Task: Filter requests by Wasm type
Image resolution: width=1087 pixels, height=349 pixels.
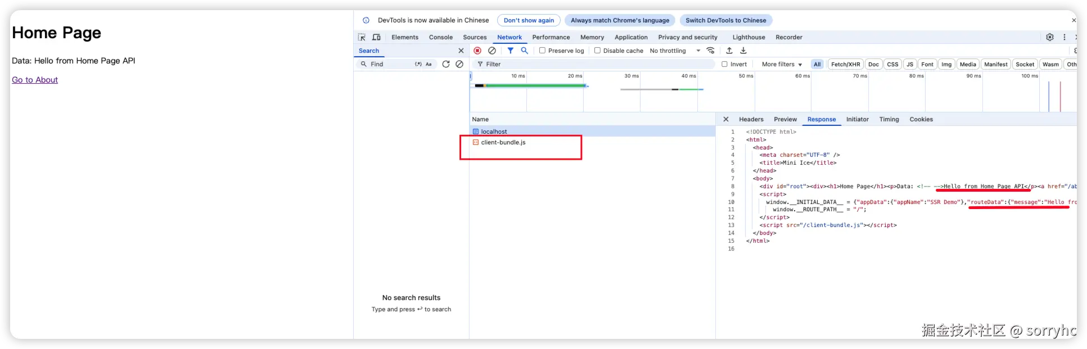Action: [1050, 64]
